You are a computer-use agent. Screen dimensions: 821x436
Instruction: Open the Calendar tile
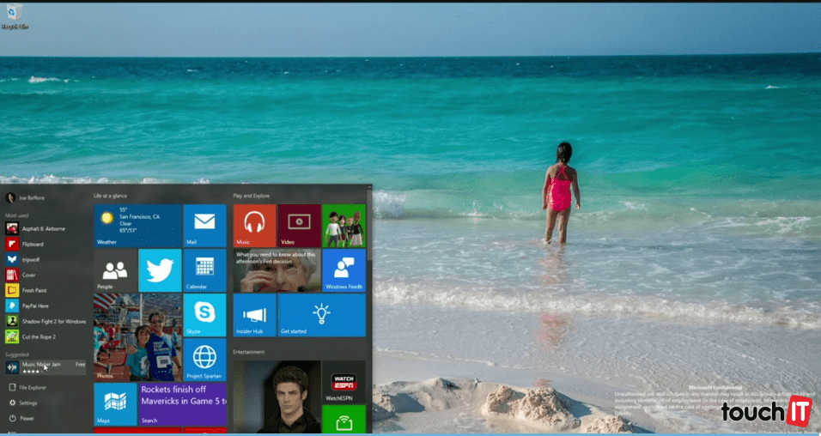click(204, 270)
